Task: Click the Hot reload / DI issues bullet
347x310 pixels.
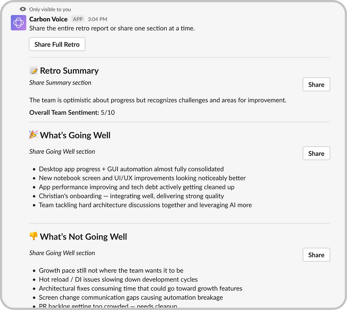Action: pos(118,280)
